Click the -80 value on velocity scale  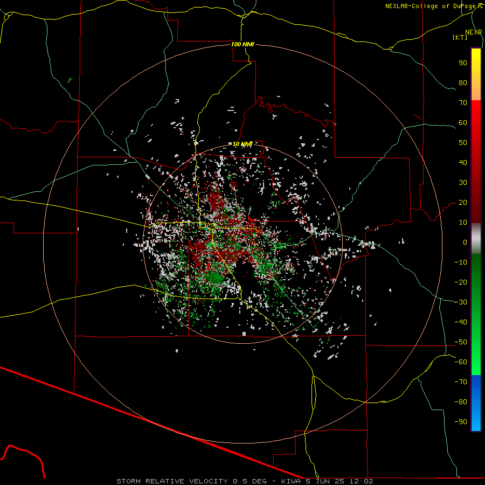point(461,402)
